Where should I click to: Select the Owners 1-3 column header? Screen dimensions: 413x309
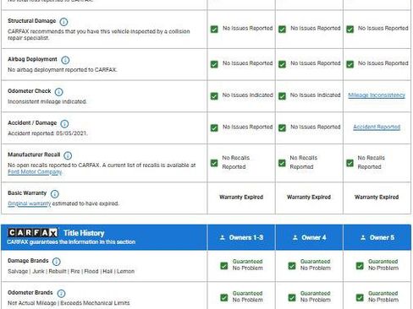coord(241,237)
